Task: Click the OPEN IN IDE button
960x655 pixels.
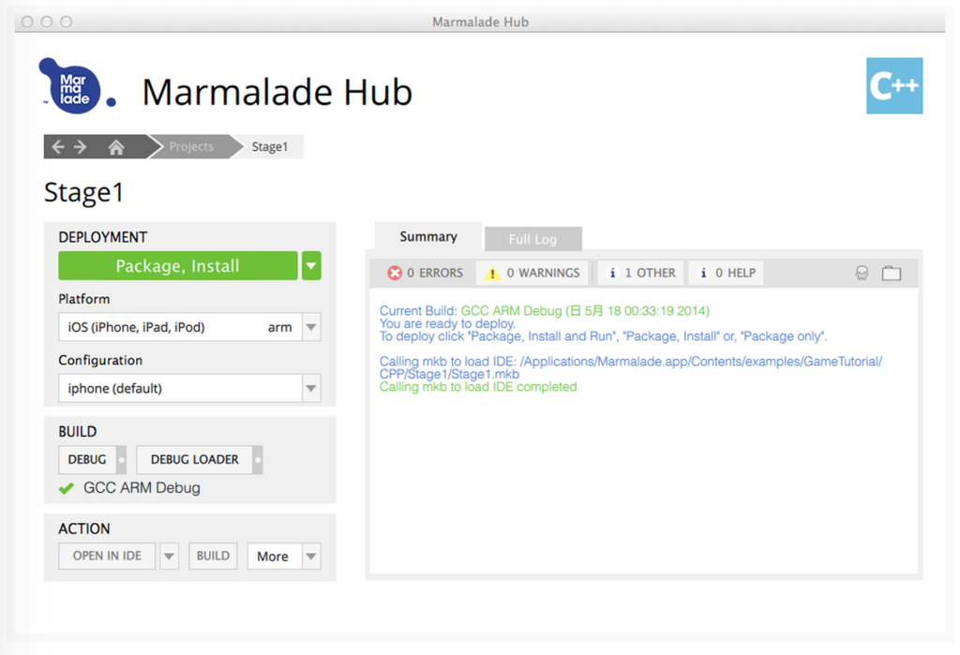Action: click(107, 557)
